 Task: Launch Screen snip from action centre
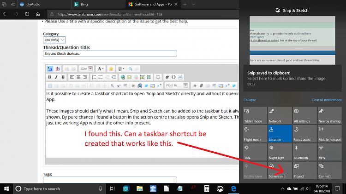[x=280, y=170]
